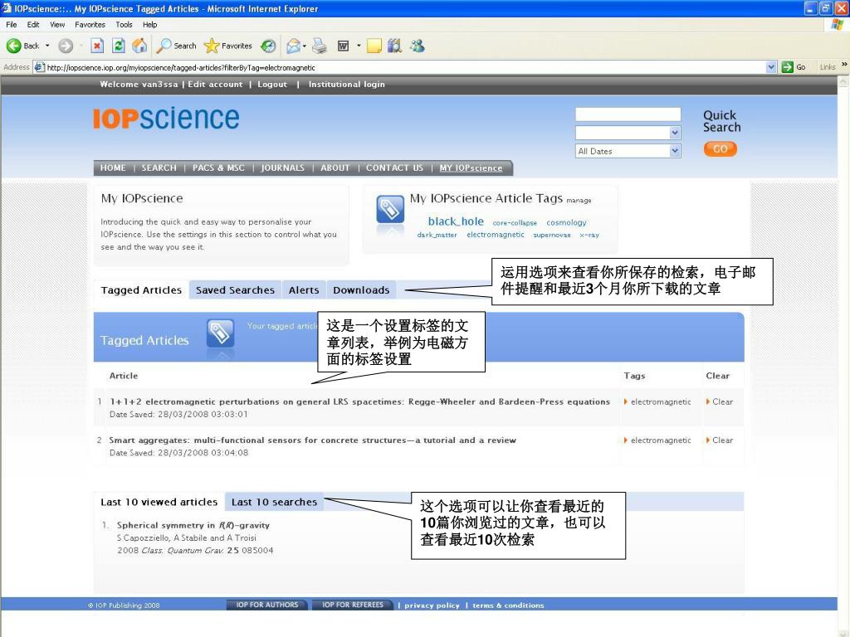
Task: Expand the Mail icon dropdown arrow
Action: (305, 46)
